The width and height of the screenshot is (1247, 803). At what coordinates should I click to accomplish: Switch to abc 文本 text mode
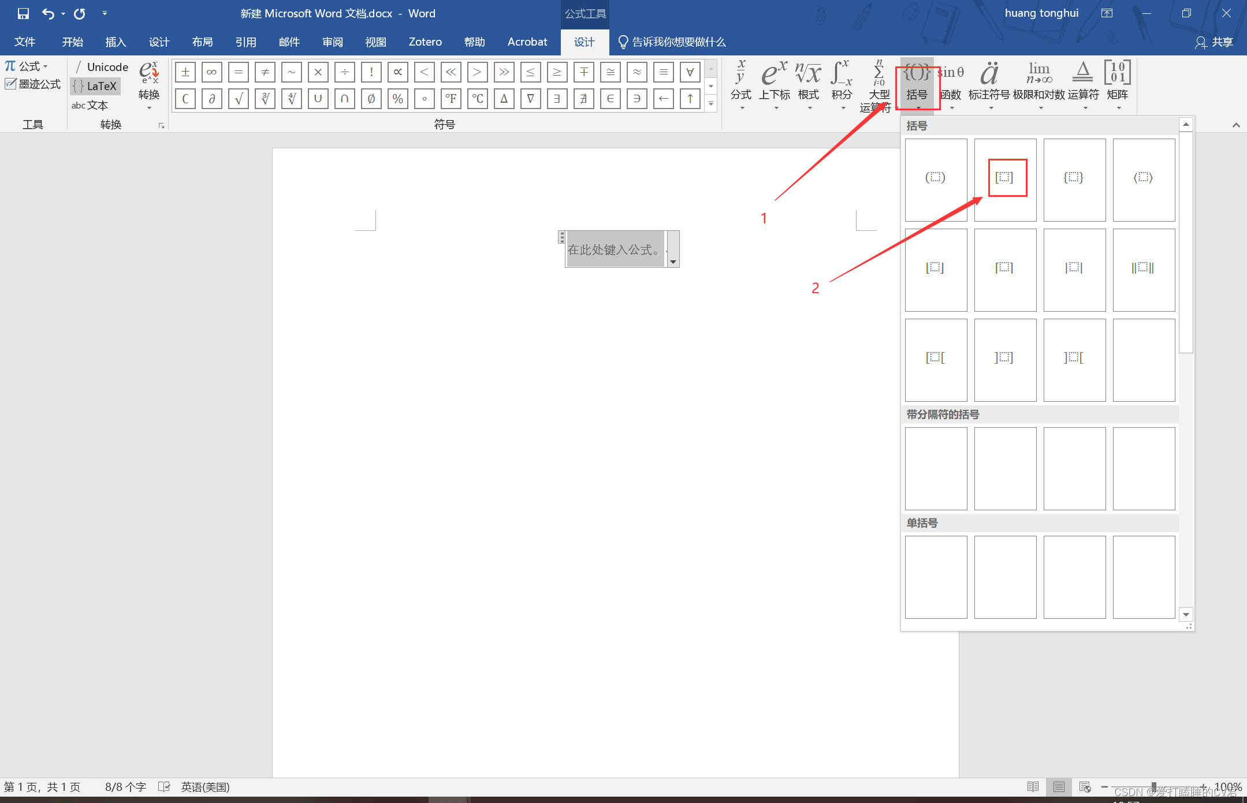(x=90, y=105)
